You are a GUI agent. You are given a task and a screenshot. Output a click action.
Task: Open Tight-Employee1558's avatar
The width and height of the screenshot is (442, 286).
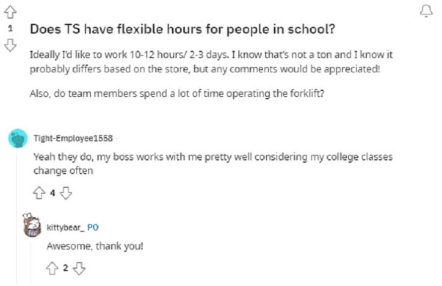pos(18,138)
